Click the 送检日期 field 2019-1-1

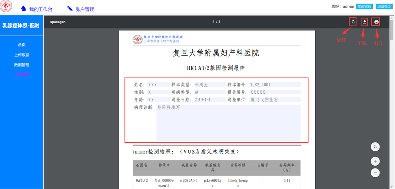[x=209, y=99]
